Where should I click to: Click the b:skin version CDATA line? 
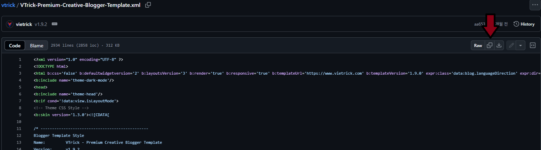tap(72, 115)
